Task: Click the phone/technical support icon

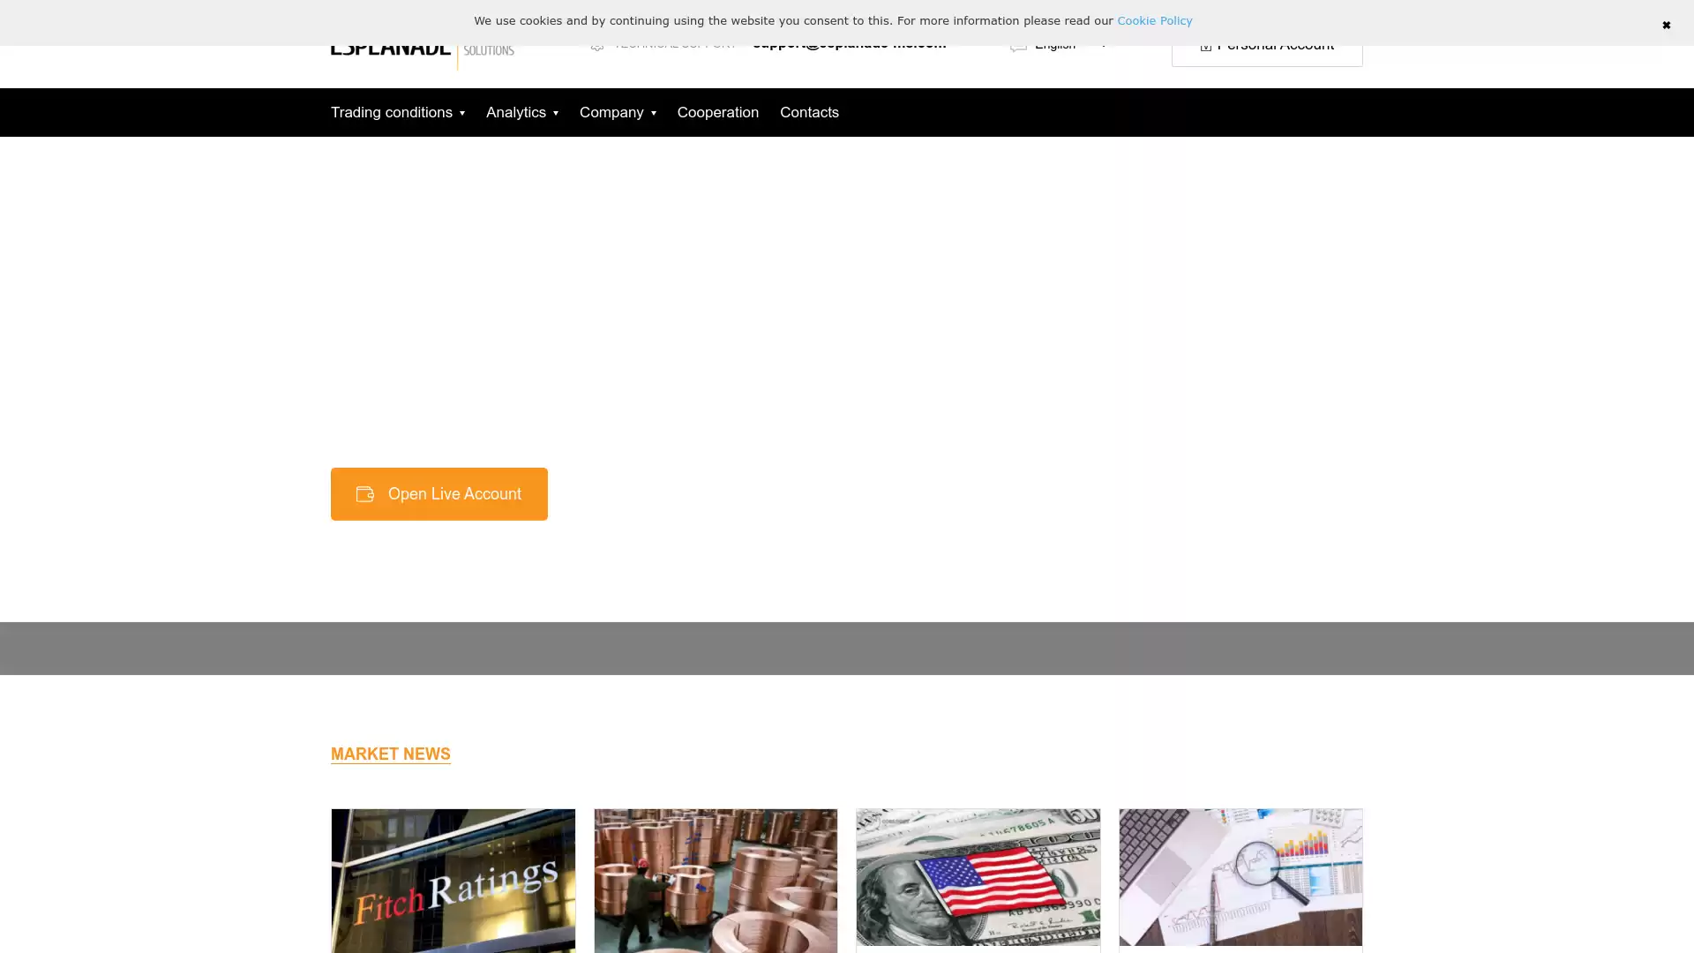Action: point(596,43)
